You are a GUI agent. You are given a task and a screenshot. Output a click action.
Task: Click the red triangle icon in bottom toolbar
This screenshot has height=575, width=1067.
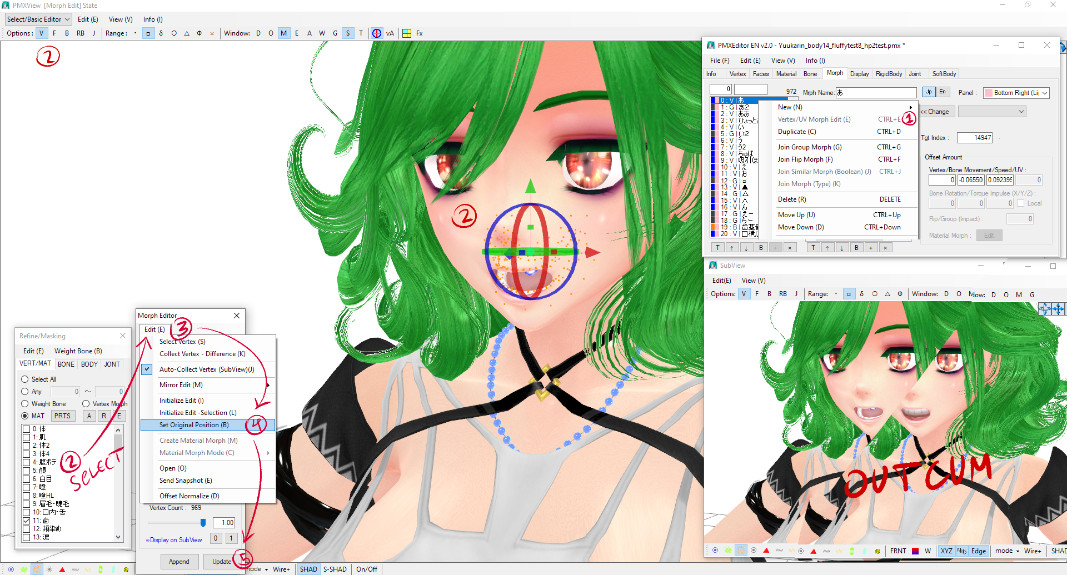pyautogui.click(x=62, y=569)
